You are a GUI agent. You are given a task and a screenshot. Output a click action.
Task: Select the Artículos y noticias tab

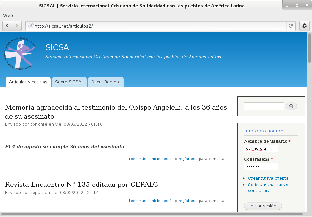click(28, 82)
